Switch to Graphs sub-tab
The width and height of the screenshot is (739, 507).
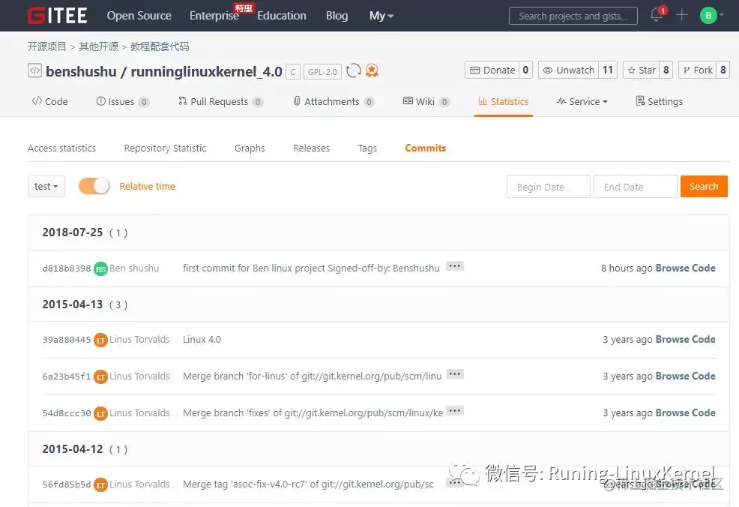point(250,148)
